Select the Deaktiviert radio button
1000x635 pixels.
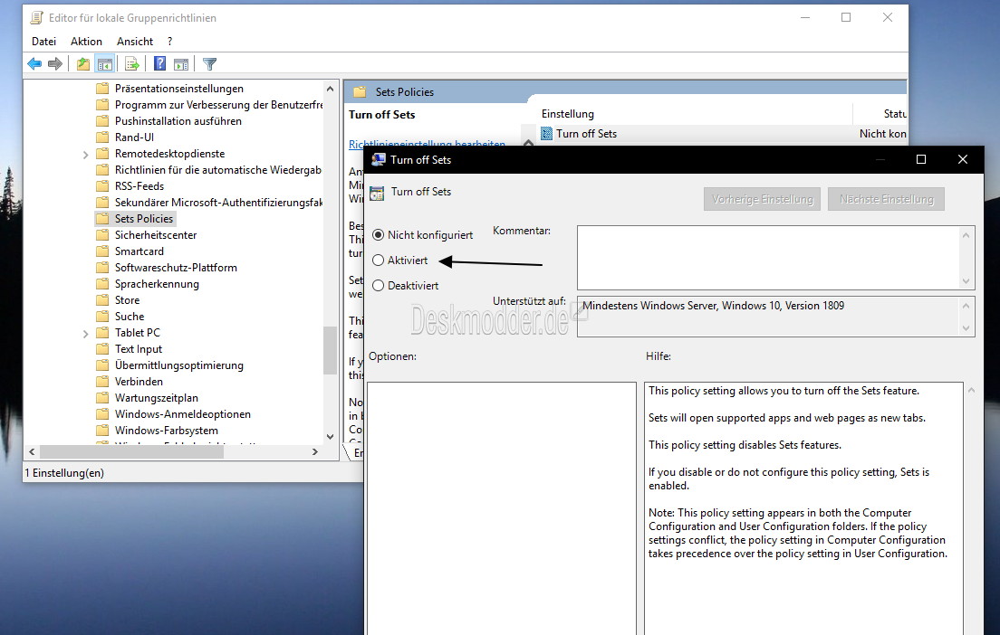click(379, 285)
